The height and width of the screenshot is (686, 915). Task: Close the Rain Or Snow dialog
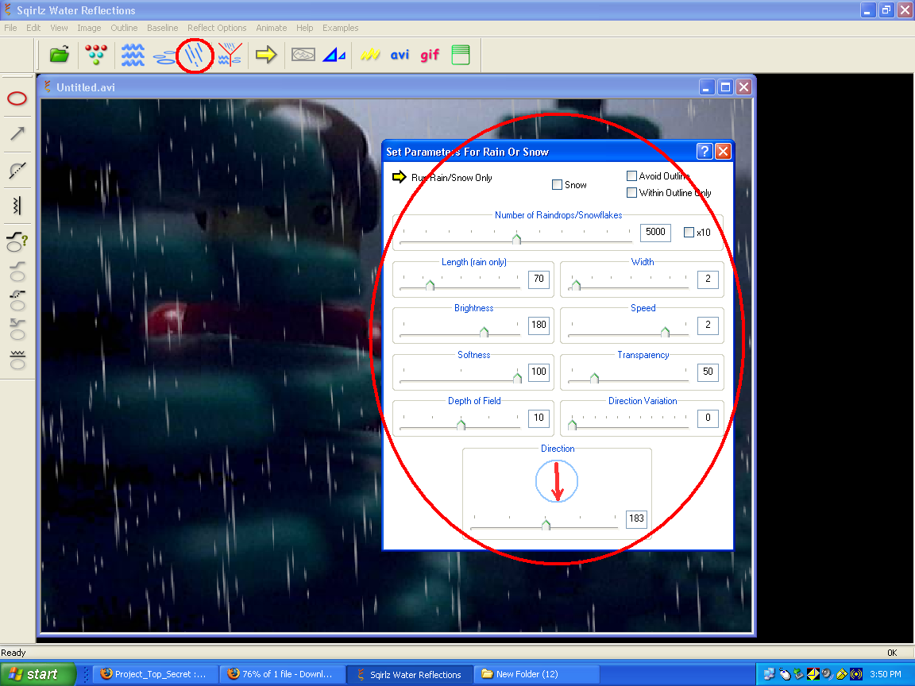coord(723,152)
